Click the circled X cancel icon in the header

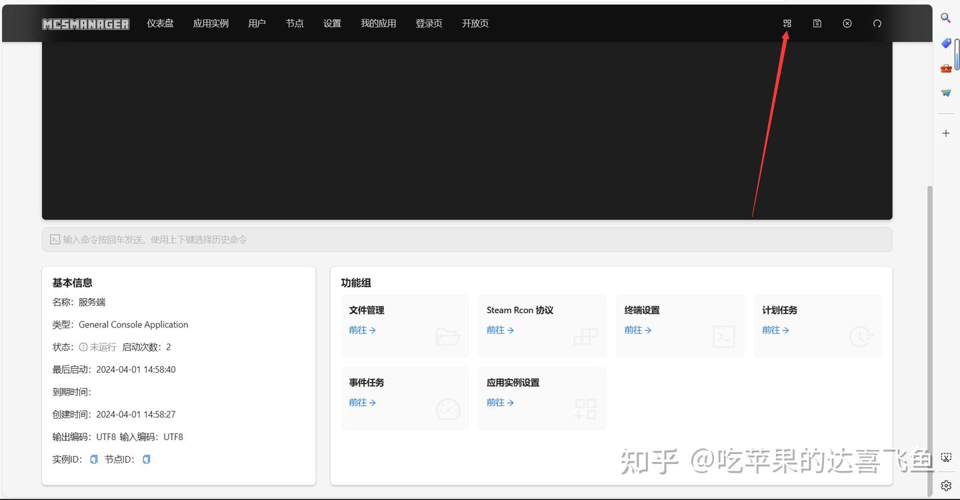click(x=847, y=23)
